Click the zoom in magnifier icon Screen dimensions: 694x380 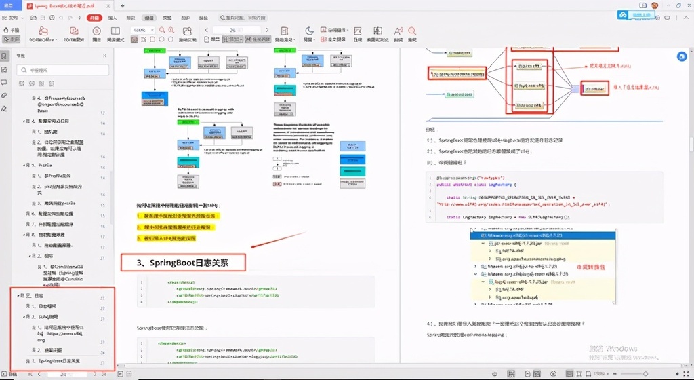(x=171, y=30)
